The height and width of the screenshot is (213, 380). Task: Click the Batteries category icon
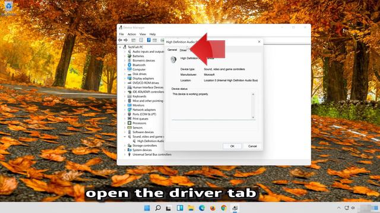pos(129,56)
